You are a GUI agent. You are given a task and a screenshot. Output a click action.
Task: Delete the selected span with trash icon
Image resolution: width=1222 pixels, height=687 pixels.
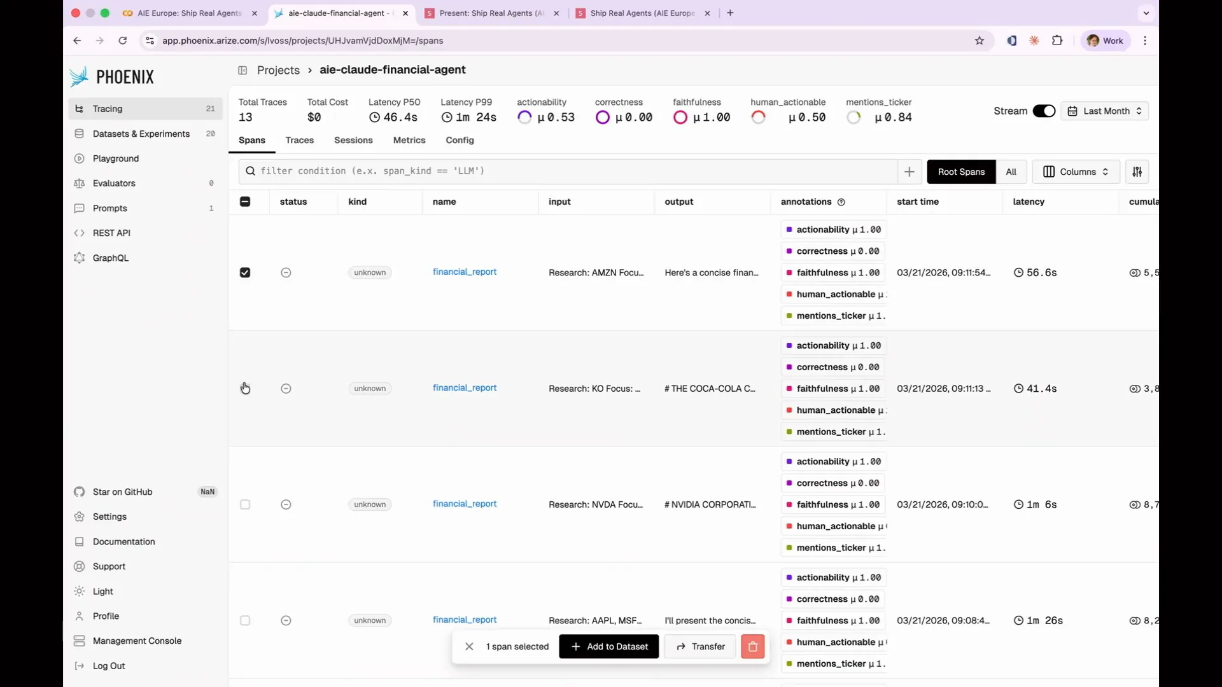[752, 646]
